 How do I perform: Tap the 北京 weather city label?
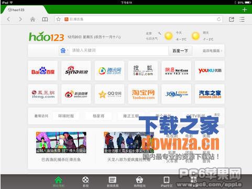[x=149, y=33]
